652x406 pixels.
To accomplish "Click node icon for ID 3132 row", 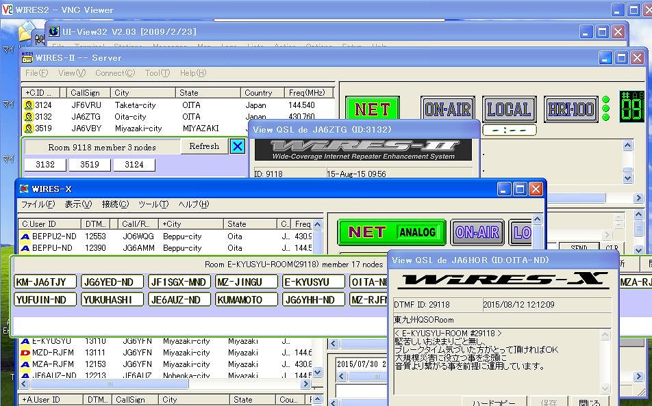I will tap(28, 117).
